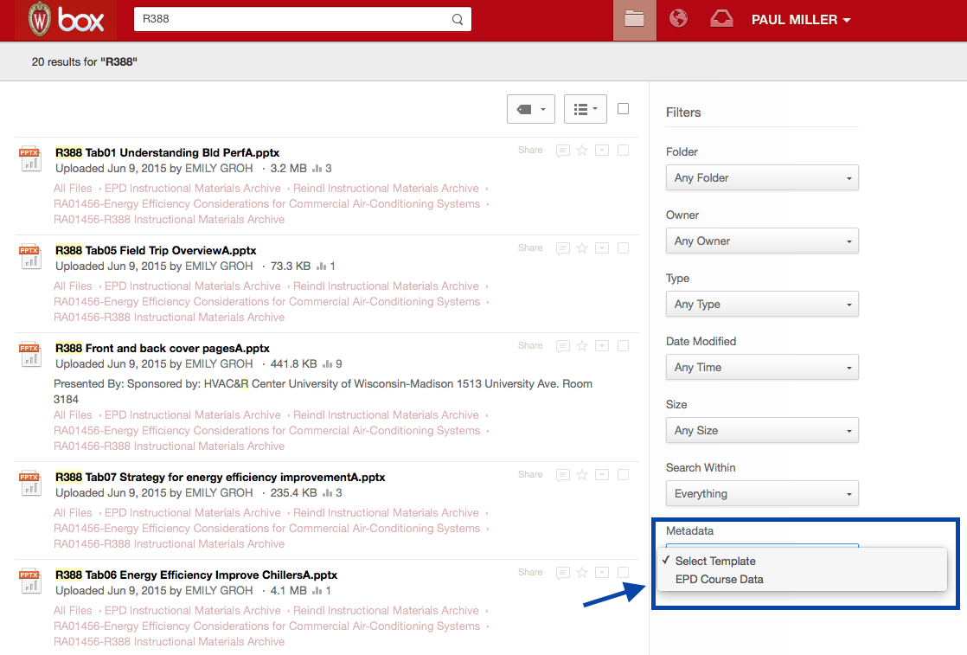Go to All Files under R388 Tab01 result
Viewport: 967px width, 655px height.
(x=73, y=188)
